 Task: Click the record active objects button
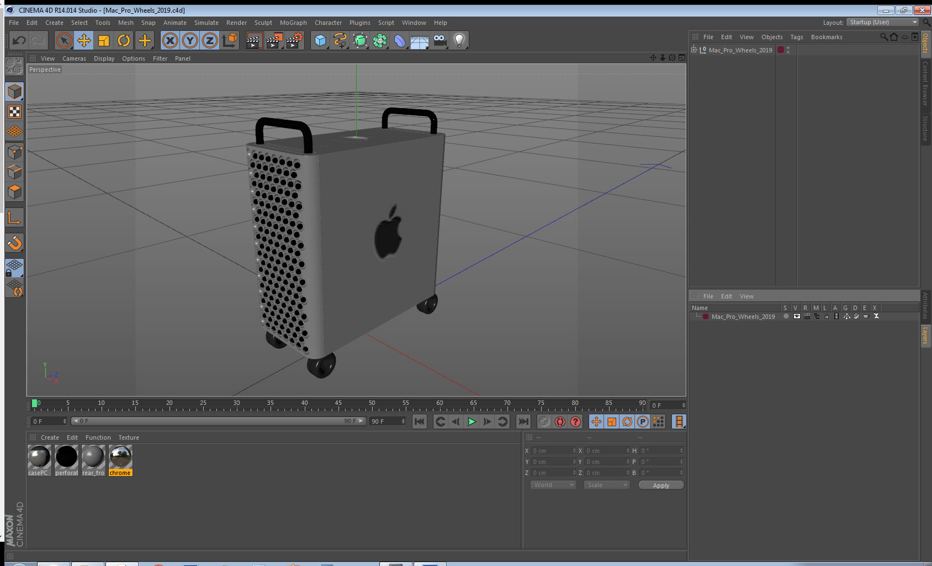pos(544,421)
